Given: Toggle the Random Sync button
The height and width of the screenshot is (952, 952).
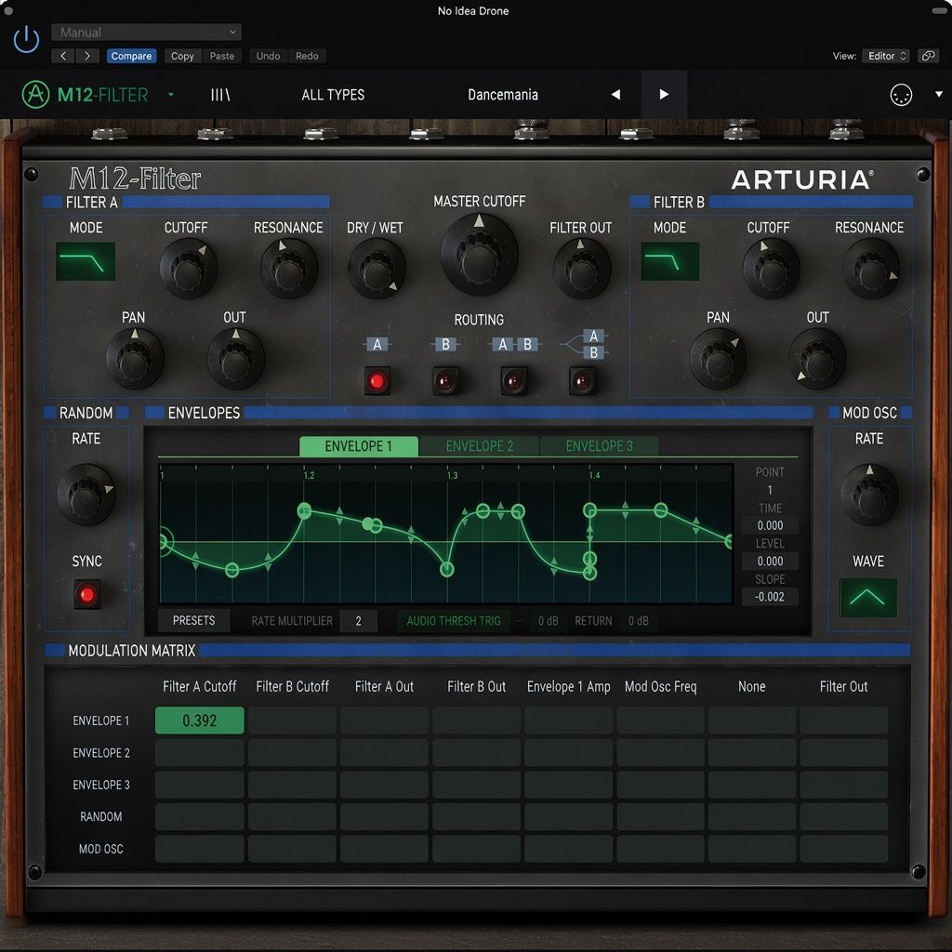Looking at the screenshot, I should pyautogui.click(x=86, y=594).
